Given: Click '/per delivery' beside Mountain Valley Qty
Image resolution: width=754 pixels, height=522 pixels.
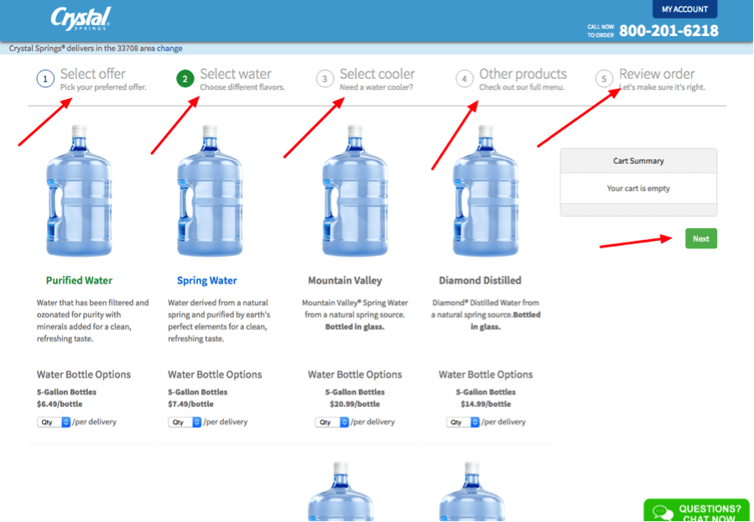Looking at the screenshot, I should (372, 422).
